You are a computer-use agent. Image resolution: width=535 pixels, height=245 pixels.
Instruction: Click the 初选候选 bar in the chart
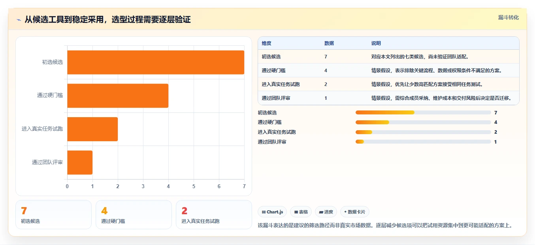pos(156,62)
